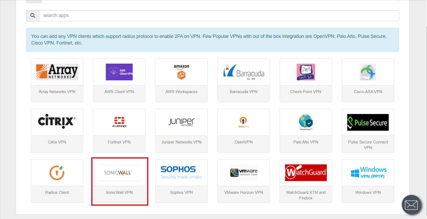Choose the Fortinet VPN label
The image size is (427, 219).
click(x=119, y=142)
